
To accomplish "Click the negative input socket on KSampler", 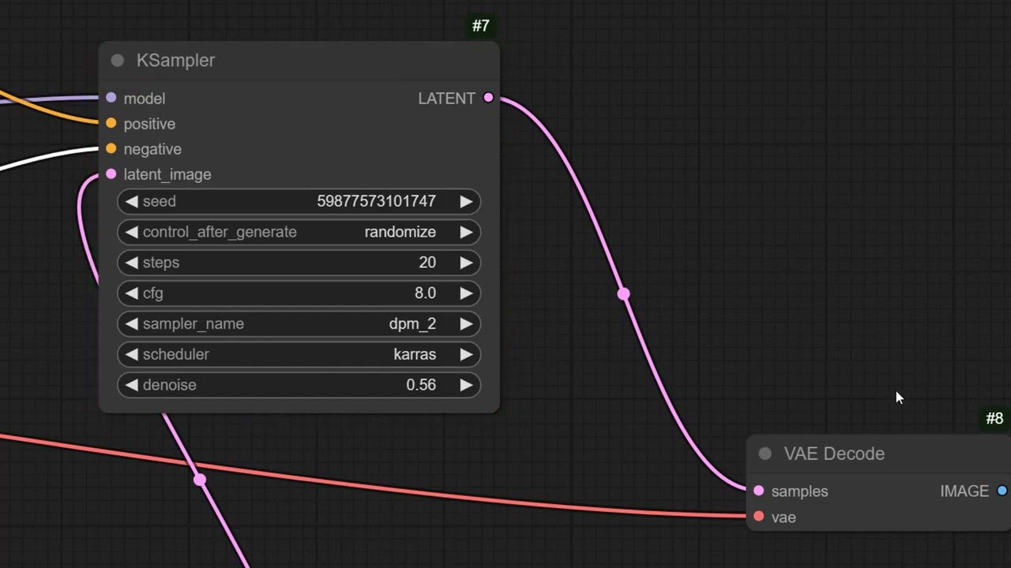I will pyautogui.click(x=111, y=148).
